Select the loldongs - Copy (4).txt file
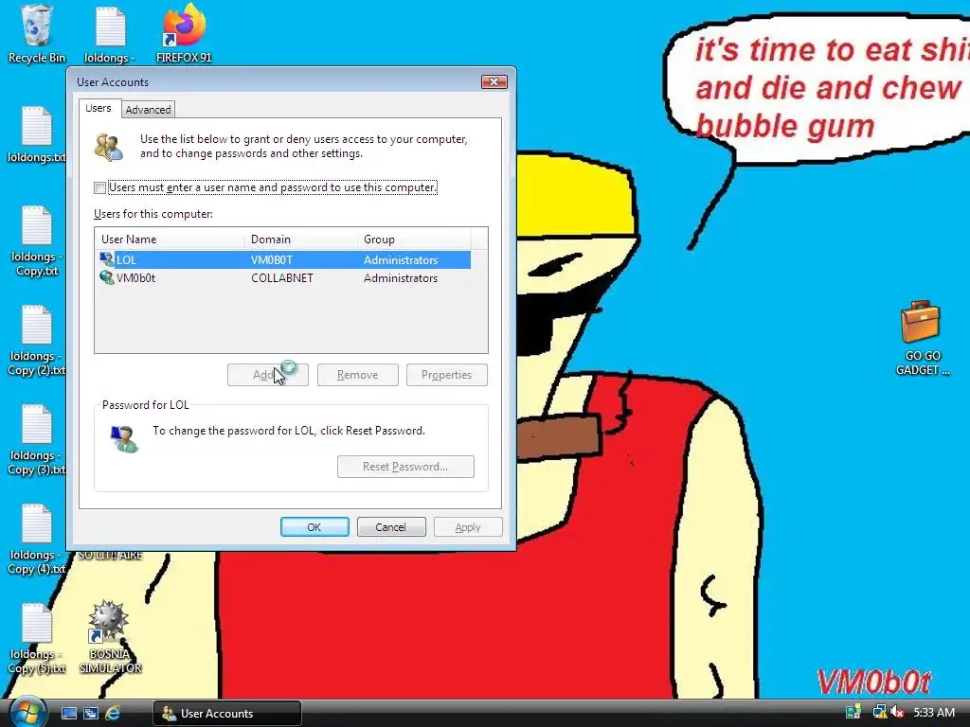Image resolution: width=970 pixels, height=727 pixels. (x=37, y=539)
